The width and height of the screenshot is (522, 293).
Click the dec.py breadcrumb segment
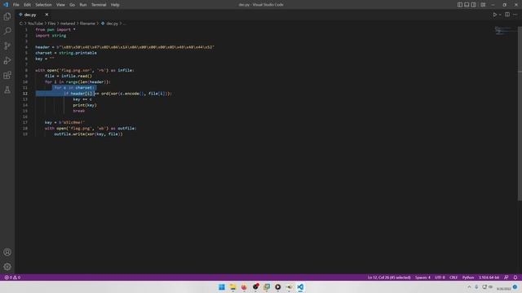113,24
